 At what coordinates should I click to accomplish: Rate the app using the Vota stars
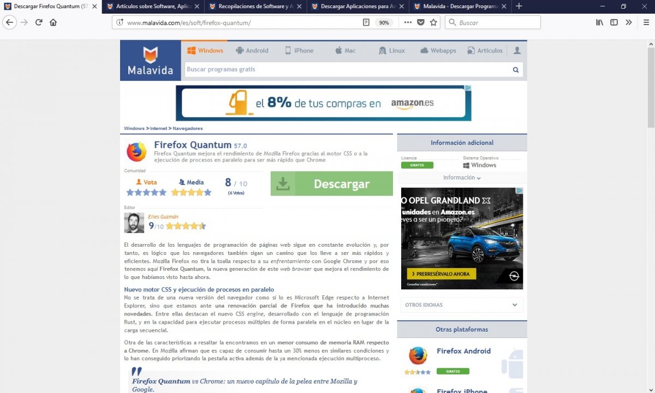coord(146,192)
